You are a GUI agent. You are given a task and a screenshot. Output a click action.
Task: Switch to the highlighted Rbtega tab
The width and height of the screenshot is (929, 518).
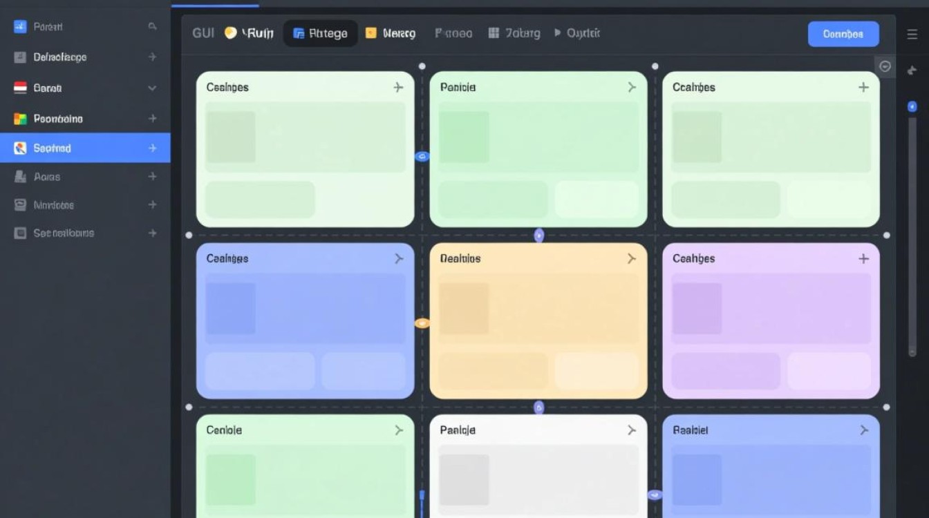(x=321, y=33)
